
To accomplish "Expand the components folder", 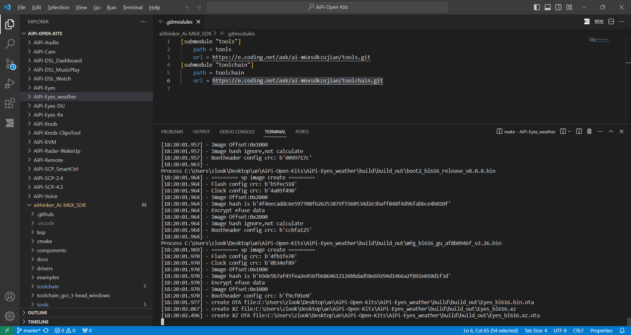I will click(86, 250).
